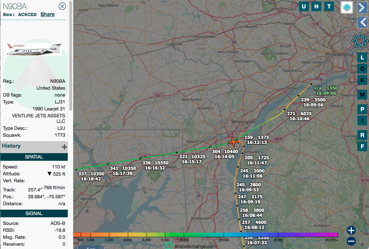
Task: Click the position 39.684°, -75.587°
Action: click(47, 197)
